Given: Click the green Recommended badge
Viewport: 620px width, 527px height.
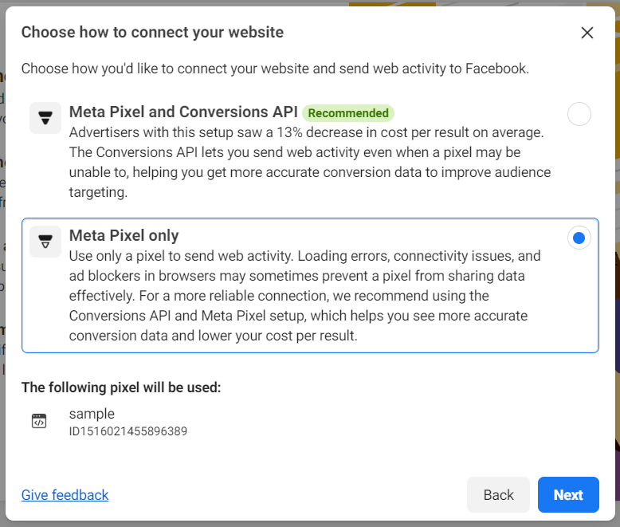Looking at the screenshot, I should tap(348, 113).
